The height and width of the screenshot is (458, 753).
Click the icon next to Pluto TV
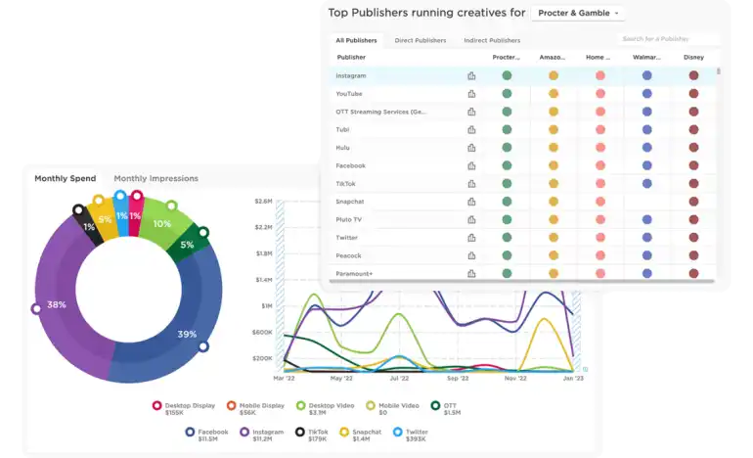click(x=471, y=219)
